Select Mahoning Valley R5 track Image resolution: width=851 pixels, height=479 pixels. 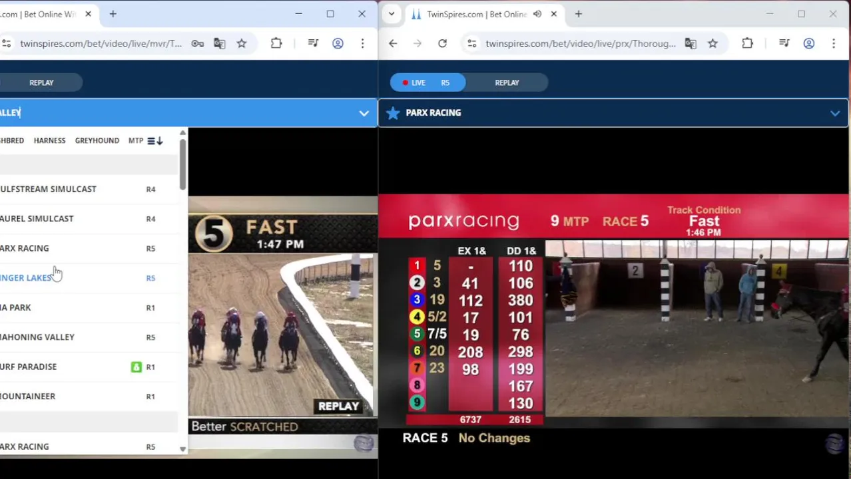click(89, 337)
